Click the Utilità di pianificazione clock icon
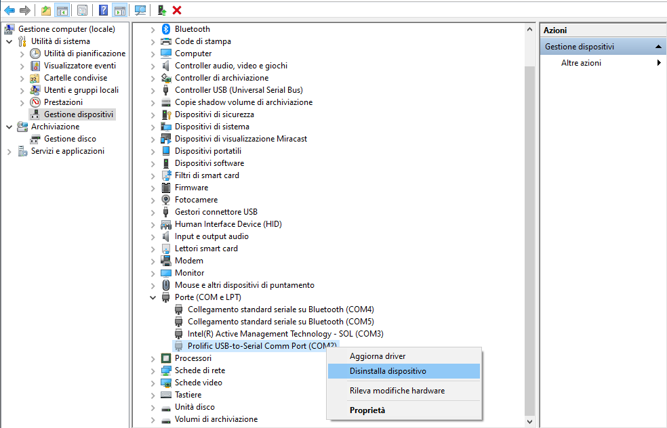667x428 pixels. (x=35, y=53)
